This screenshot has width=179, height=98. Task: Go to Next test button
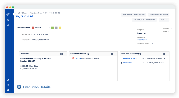(x=164, y=20)
